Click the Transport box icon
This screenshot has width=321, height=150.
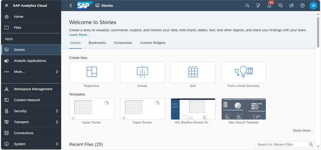click(7, 122)
